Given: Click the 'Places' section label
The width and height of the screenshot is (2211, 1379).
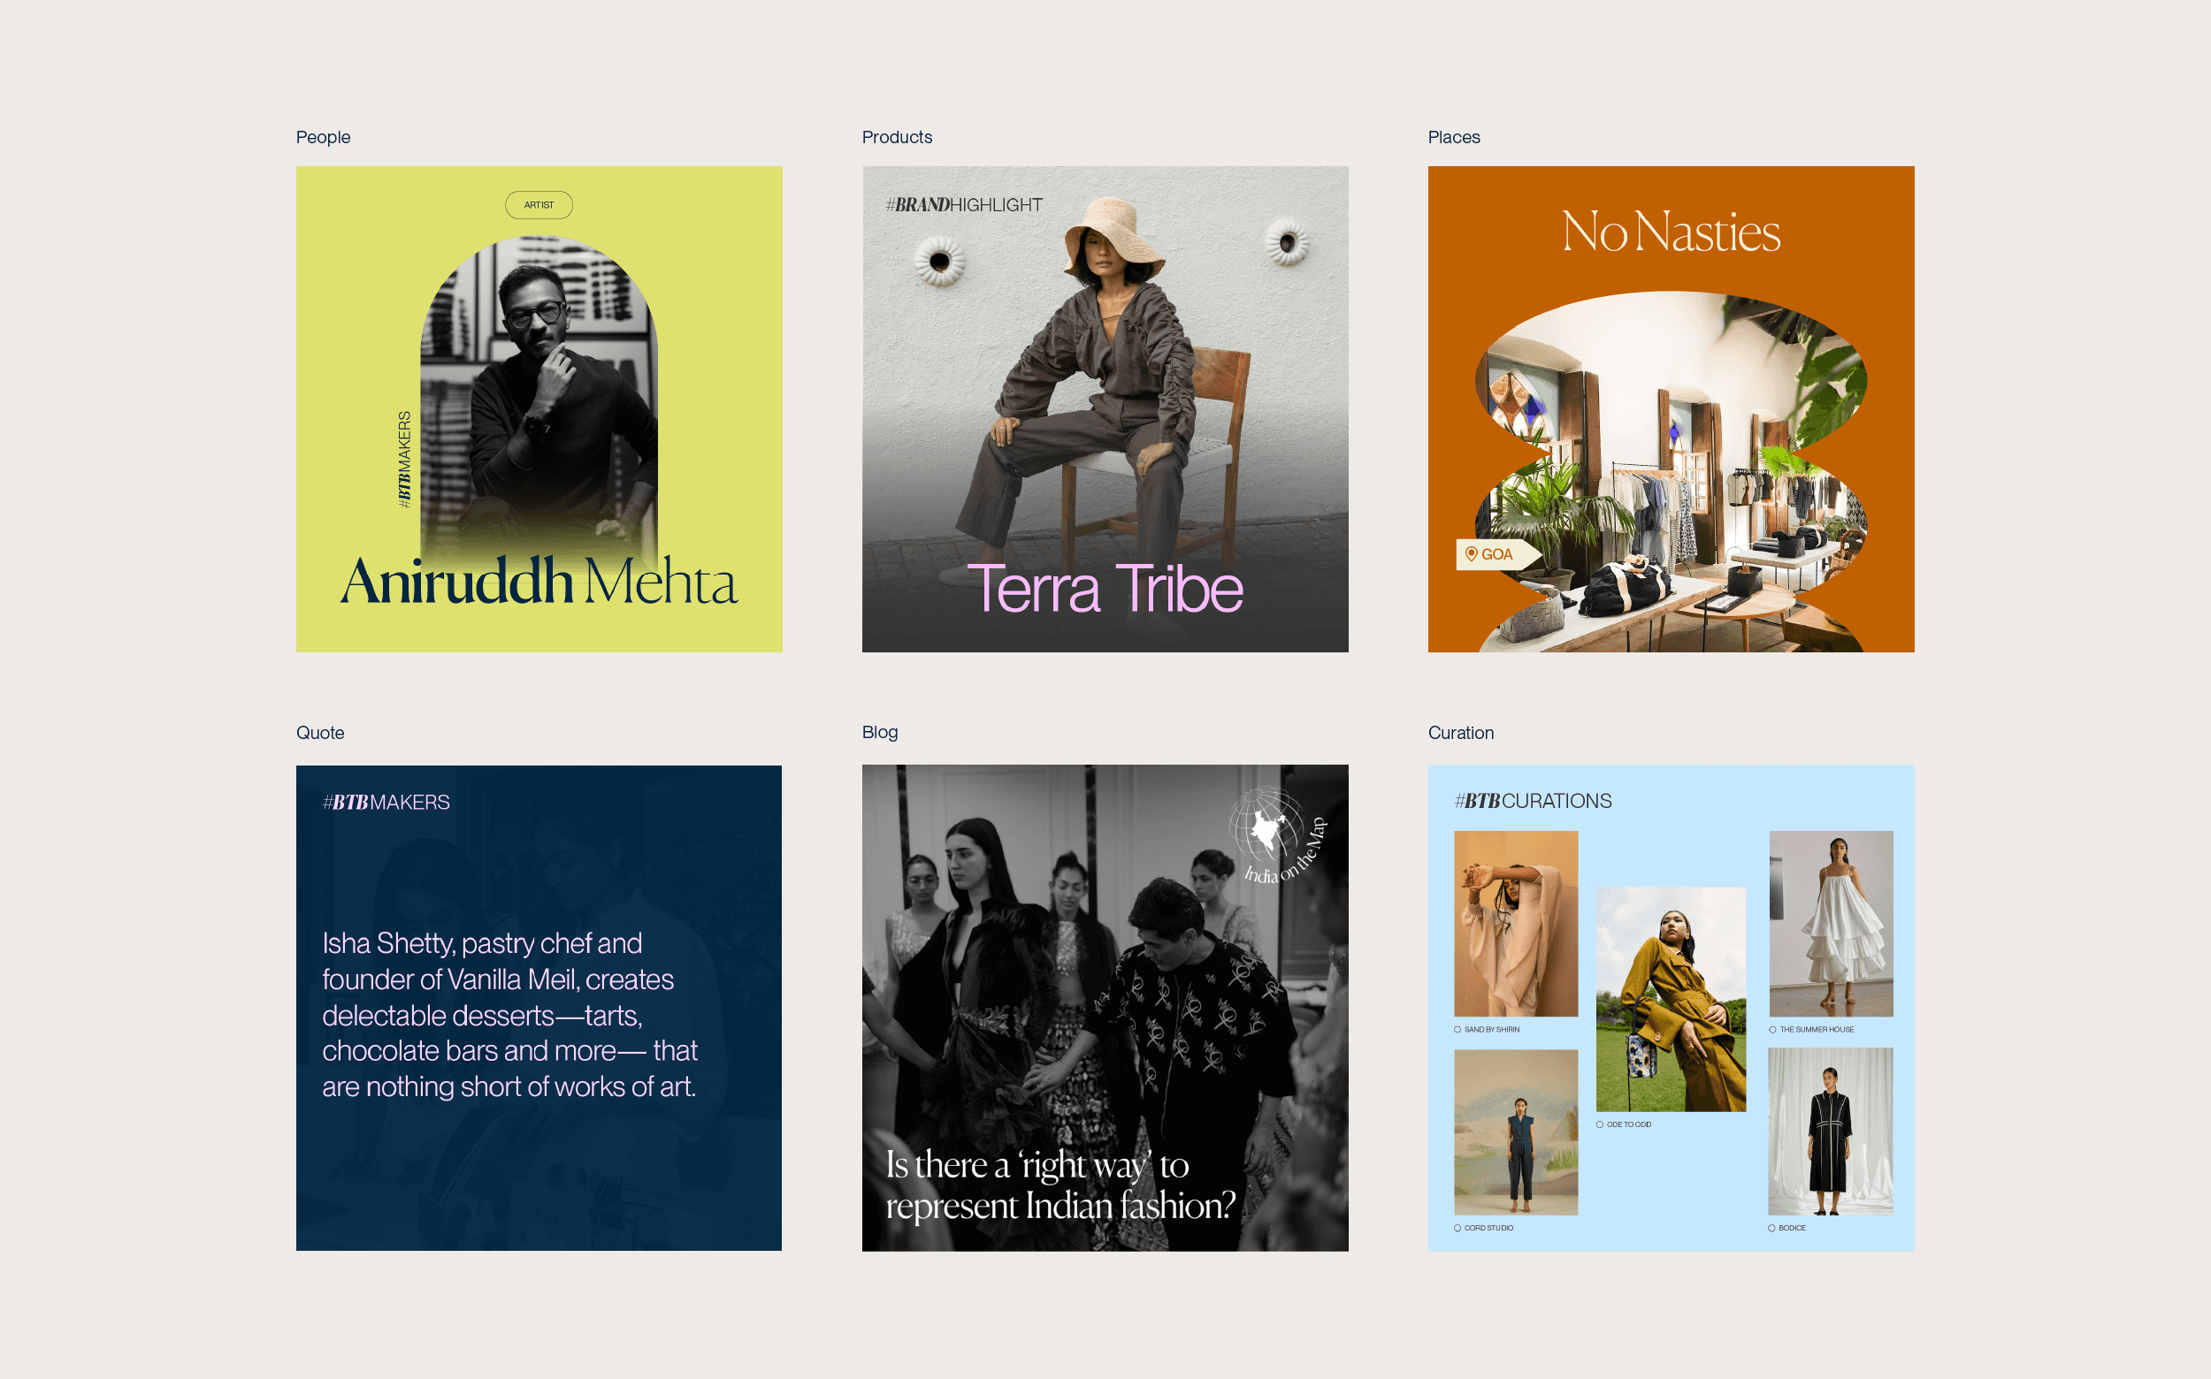Looking at the screenshot, I should (x=1454, y=138).
